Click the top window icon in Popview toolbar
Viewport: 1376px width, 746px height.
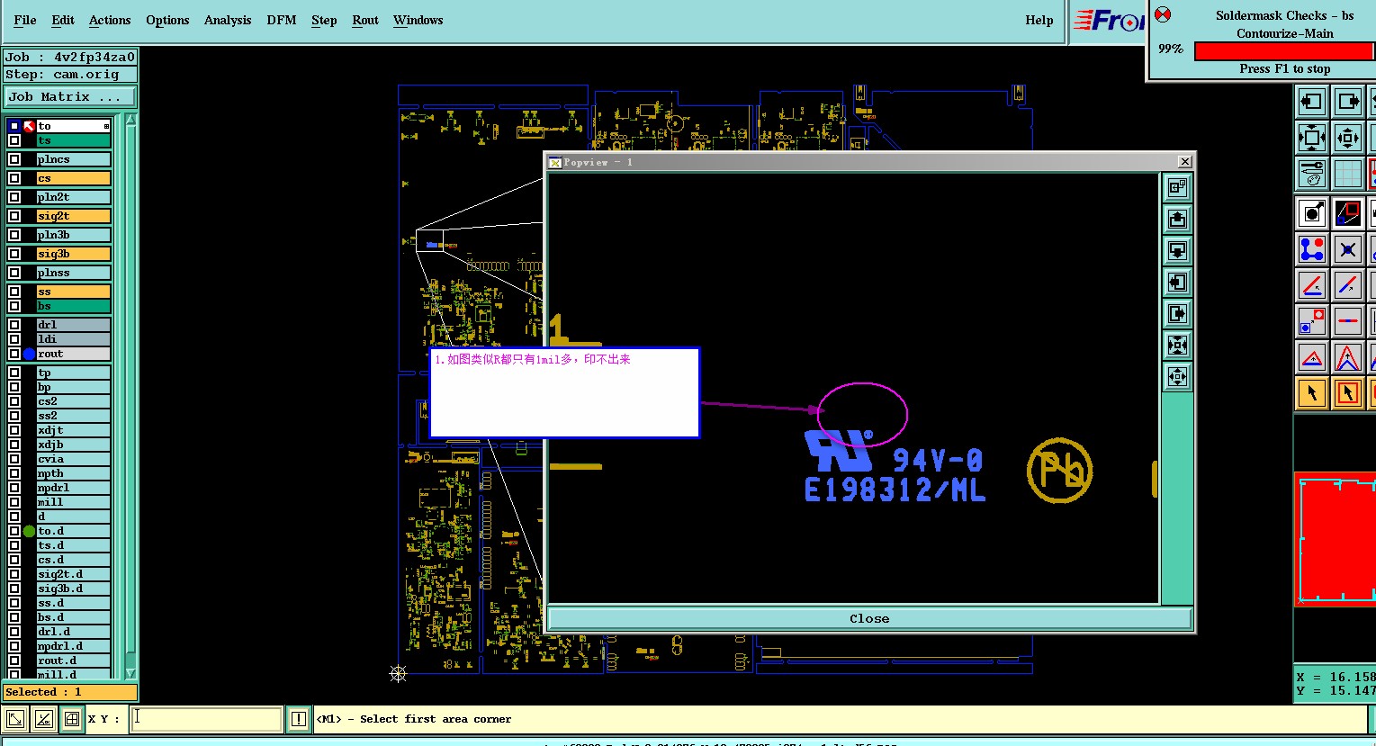(x=1177, y=187)
